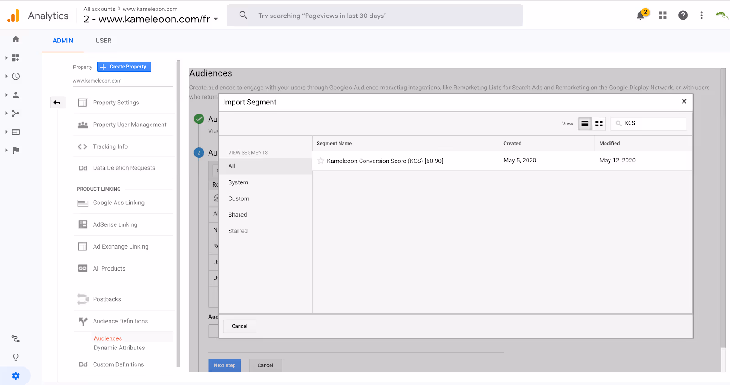
Task: Select Kameleoon Conversion Score (KCS) [60-90] segment
Action: [x=385, y=161]
